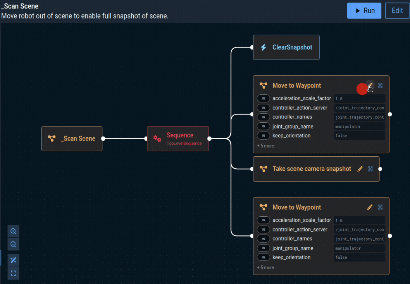Click acceleration_scale_factor value 1.0 in bottom waypoint
Image resolution: width=410 pixels, height=284 pixels.
[360, 220]
